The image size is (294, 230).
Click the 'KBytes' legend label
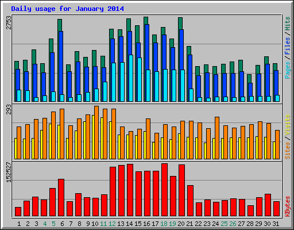(287, 206)
